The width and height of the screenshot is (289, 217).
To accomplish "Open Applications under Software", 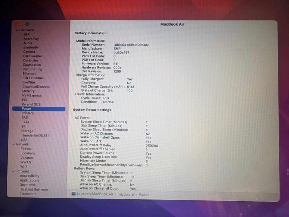I will (x=29, y=181).
